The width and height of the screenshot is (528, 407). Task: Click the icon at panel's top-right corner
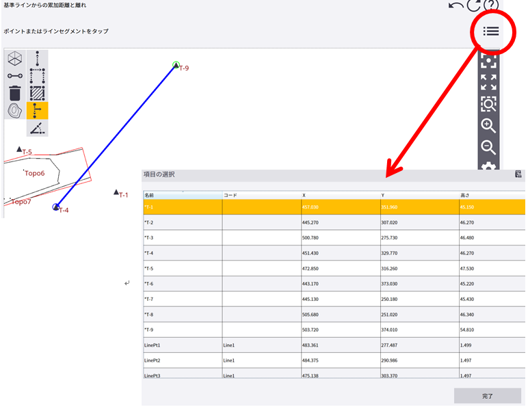pos(519,175)
